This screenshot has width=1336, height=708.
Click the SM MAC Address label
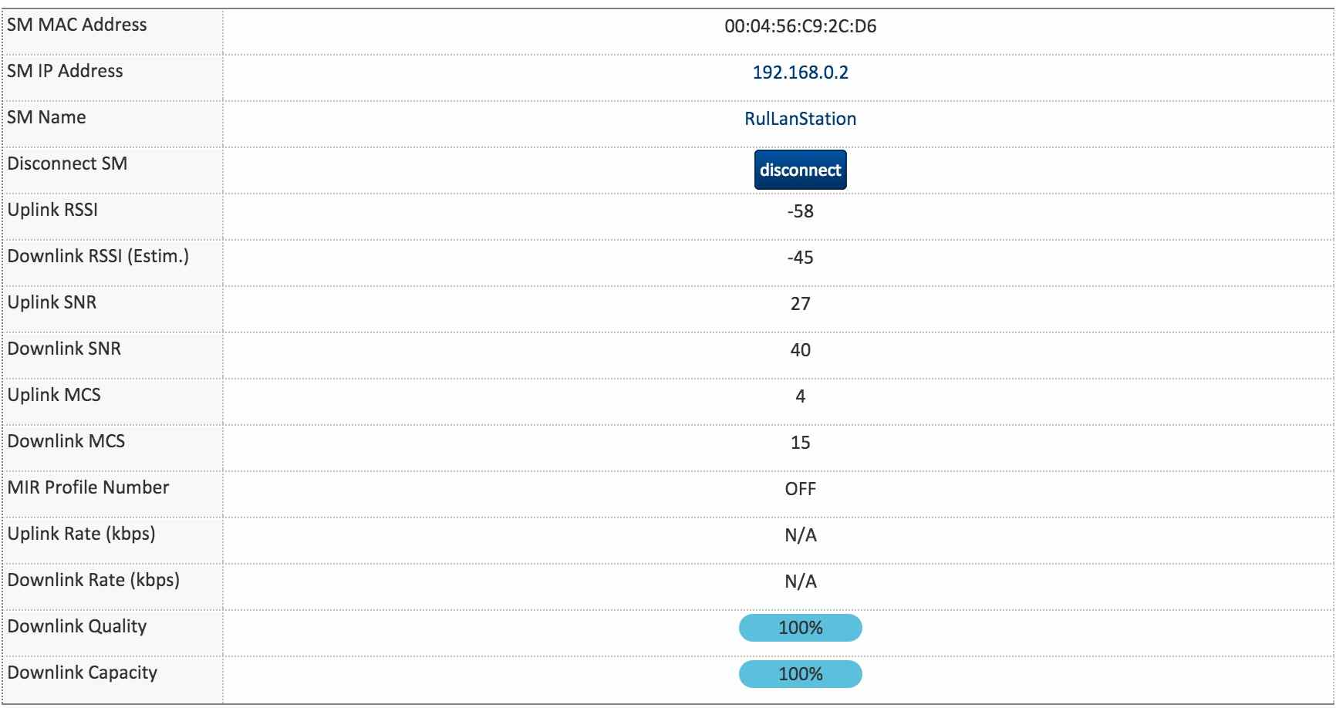click(77, 25)
